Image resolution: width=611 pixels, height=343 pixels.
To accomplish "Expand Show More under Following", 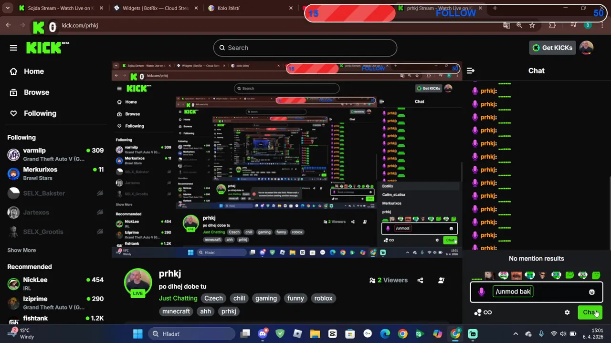I will pyautogui.click(x=21, y=250).
